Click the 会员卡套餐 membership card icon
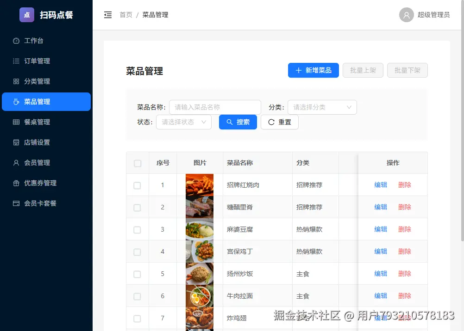464x331 pixels. (x=17, y=203)
